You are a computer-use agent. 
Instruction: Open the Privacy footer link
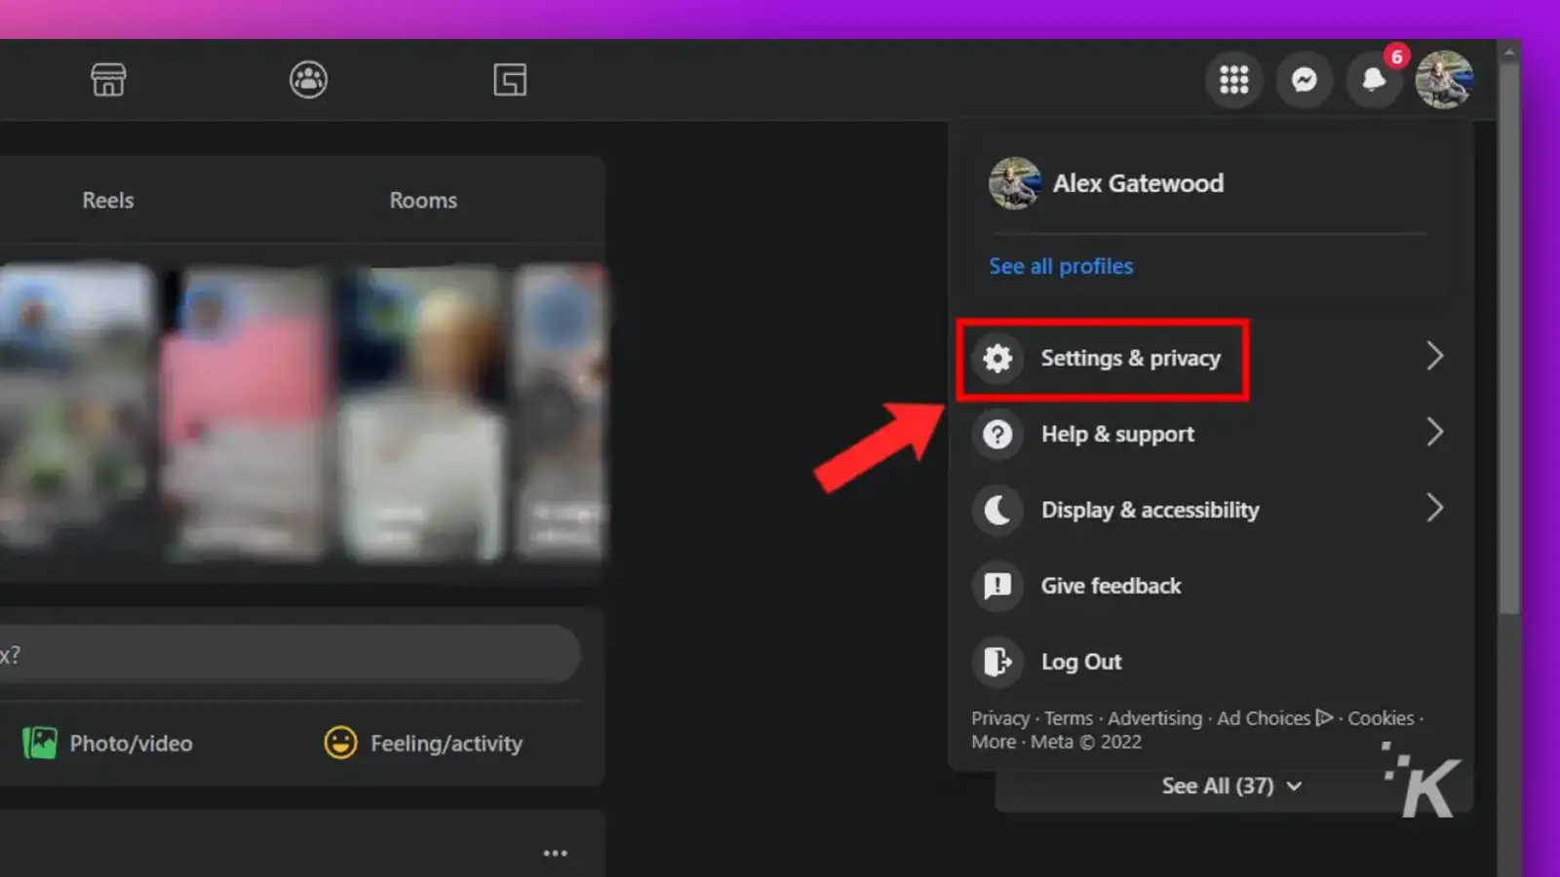[x=1000, y=718]
